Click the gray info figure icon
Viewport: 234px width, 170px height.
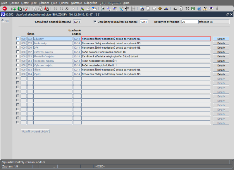217,9
